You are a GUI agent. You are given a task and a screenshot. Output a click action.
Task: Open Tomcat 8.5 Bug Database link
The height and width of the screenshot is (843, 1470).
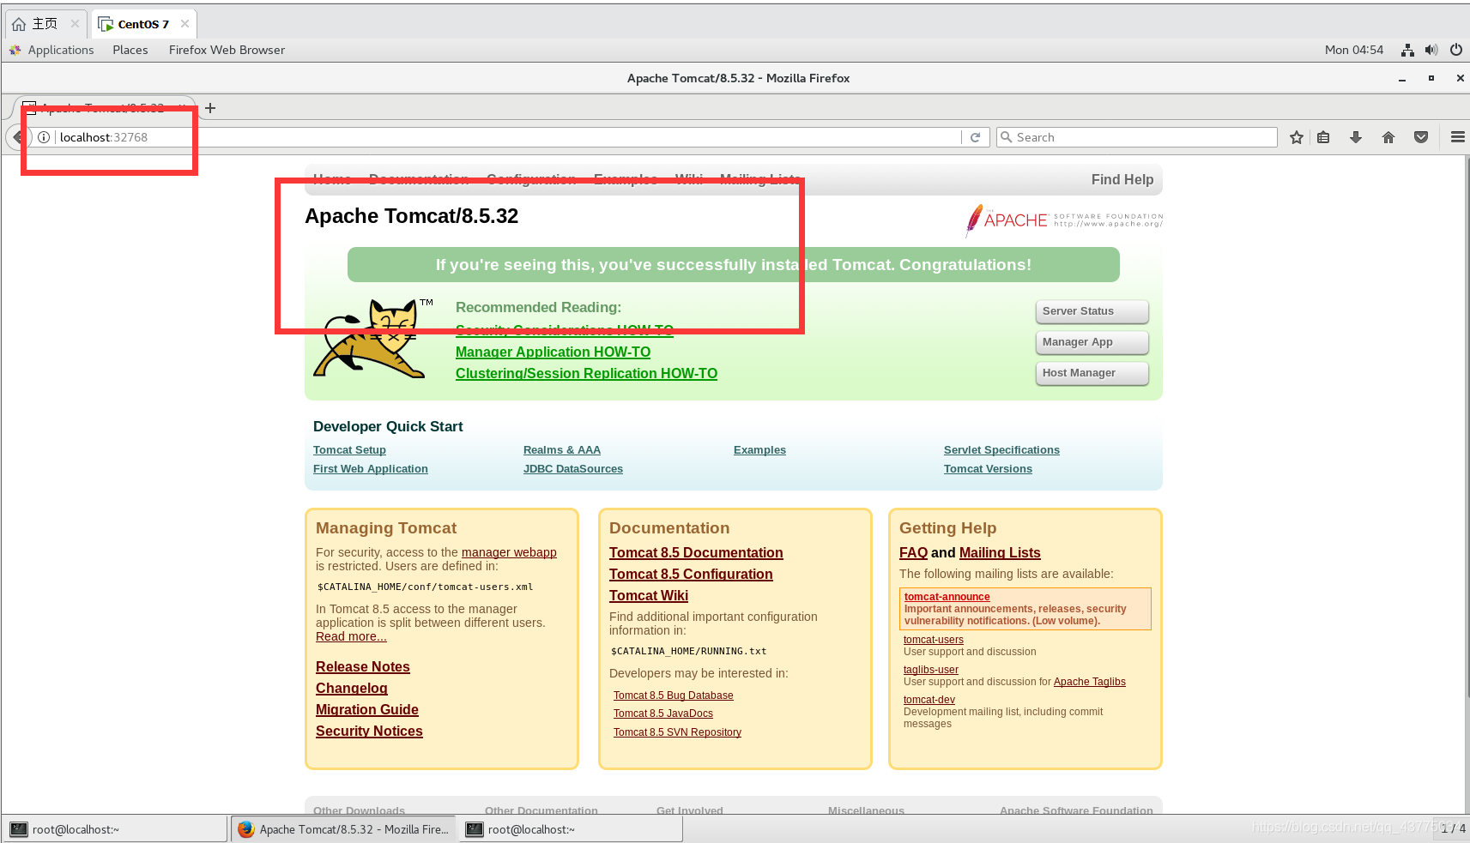tap(674, 695)
